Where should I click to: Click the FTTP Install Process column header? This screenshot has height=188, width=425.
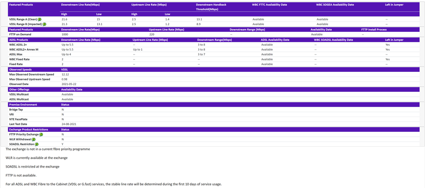[x=374, y=29]
